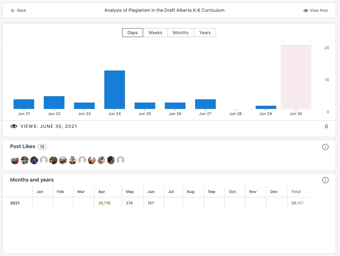Click Months and years info icon
Screen dimensions: 340x256
click(325, 180)
